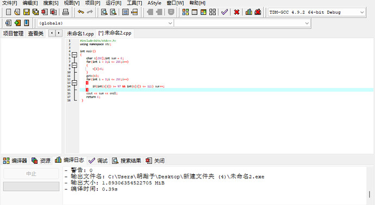The image size is (375, 205).
Task: Compile the program using toolbar icon
Action: tap(185, 12)
